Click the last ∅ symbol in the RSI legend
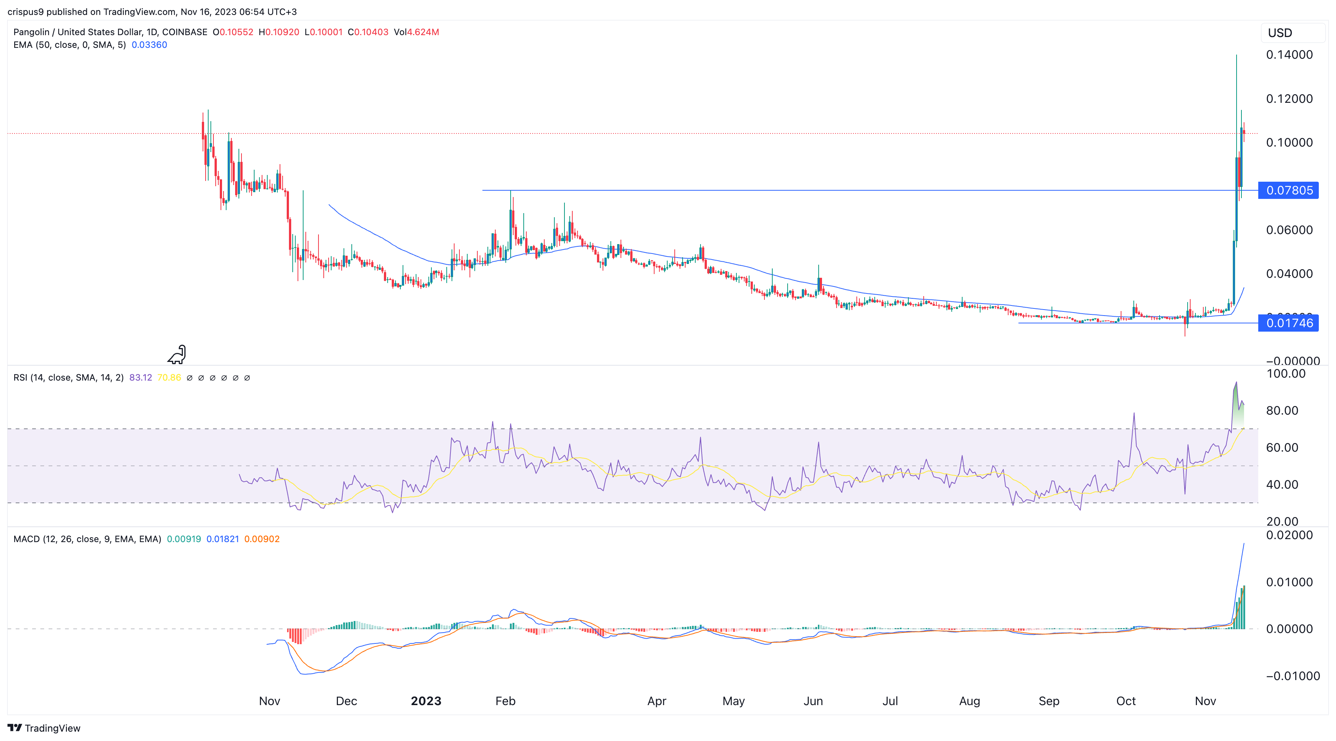The height and width of the screenshot is (741, 1336). pyautogui.click(x=247, y=378)
